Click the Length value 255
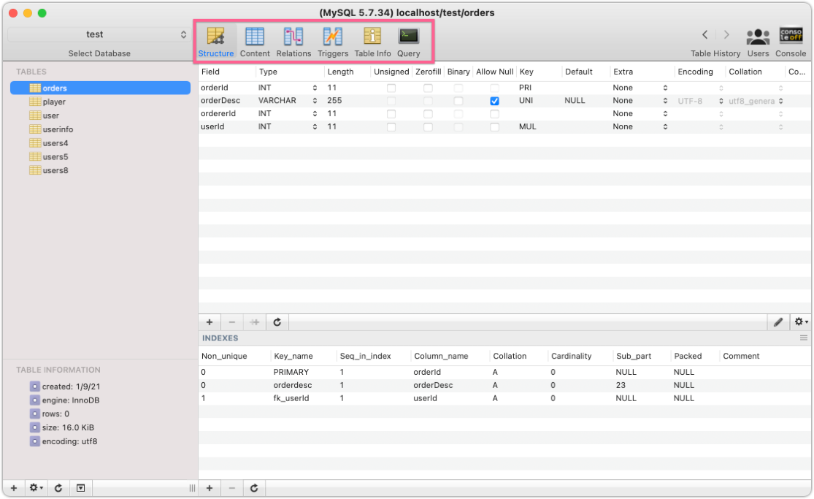Viewport: 814px width, 499px height. (x=334, y=100)
